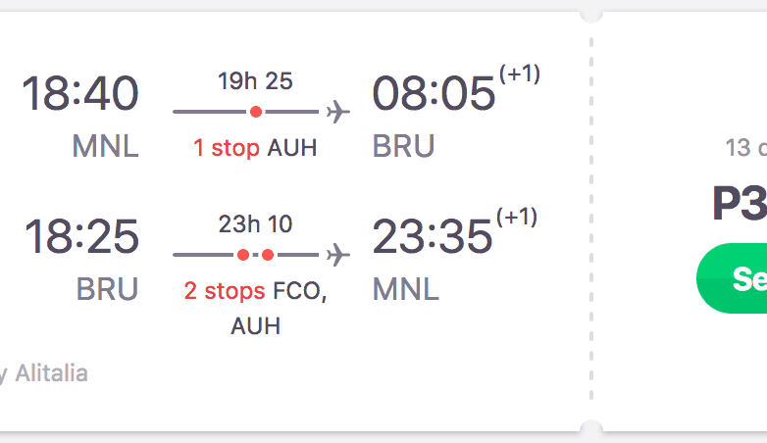
Task: Click the outbound flight airplane icon
Action: tap(338, 112)
